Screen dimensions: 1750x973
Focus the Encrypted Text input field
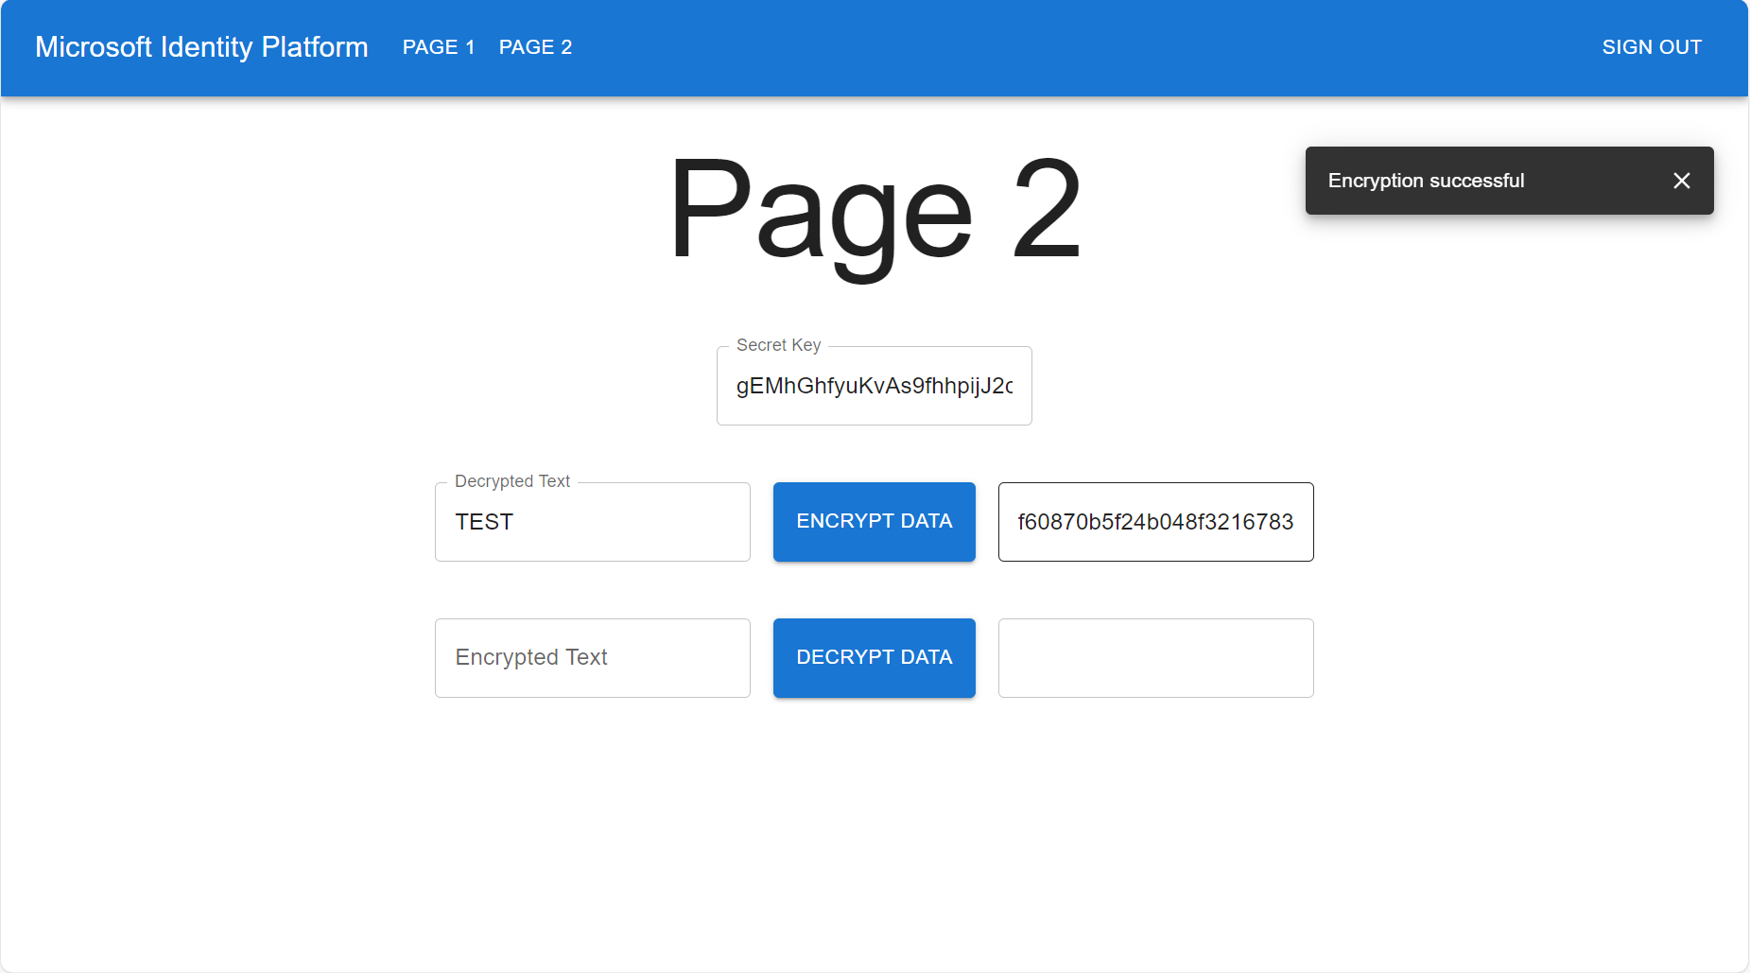tap(593, 658)
